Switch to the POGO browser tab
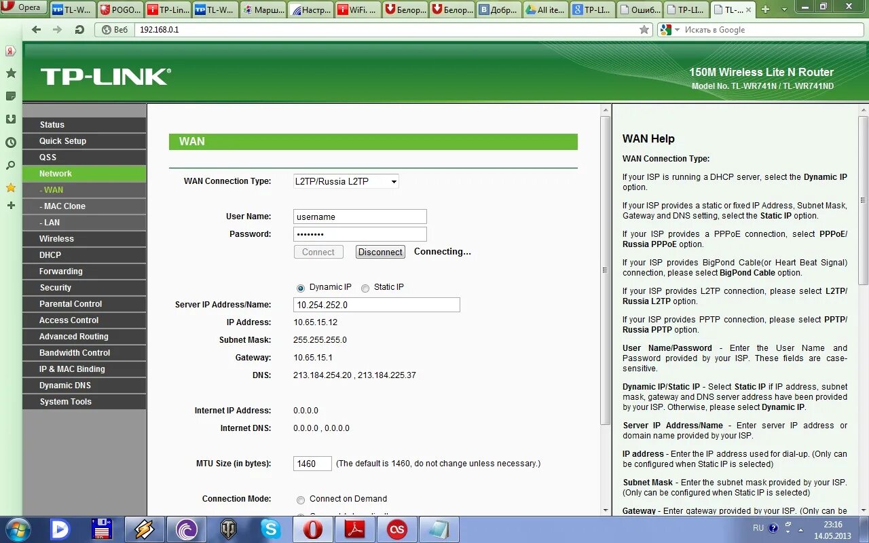This screenshot has height=543, width=869. [119, 10]
